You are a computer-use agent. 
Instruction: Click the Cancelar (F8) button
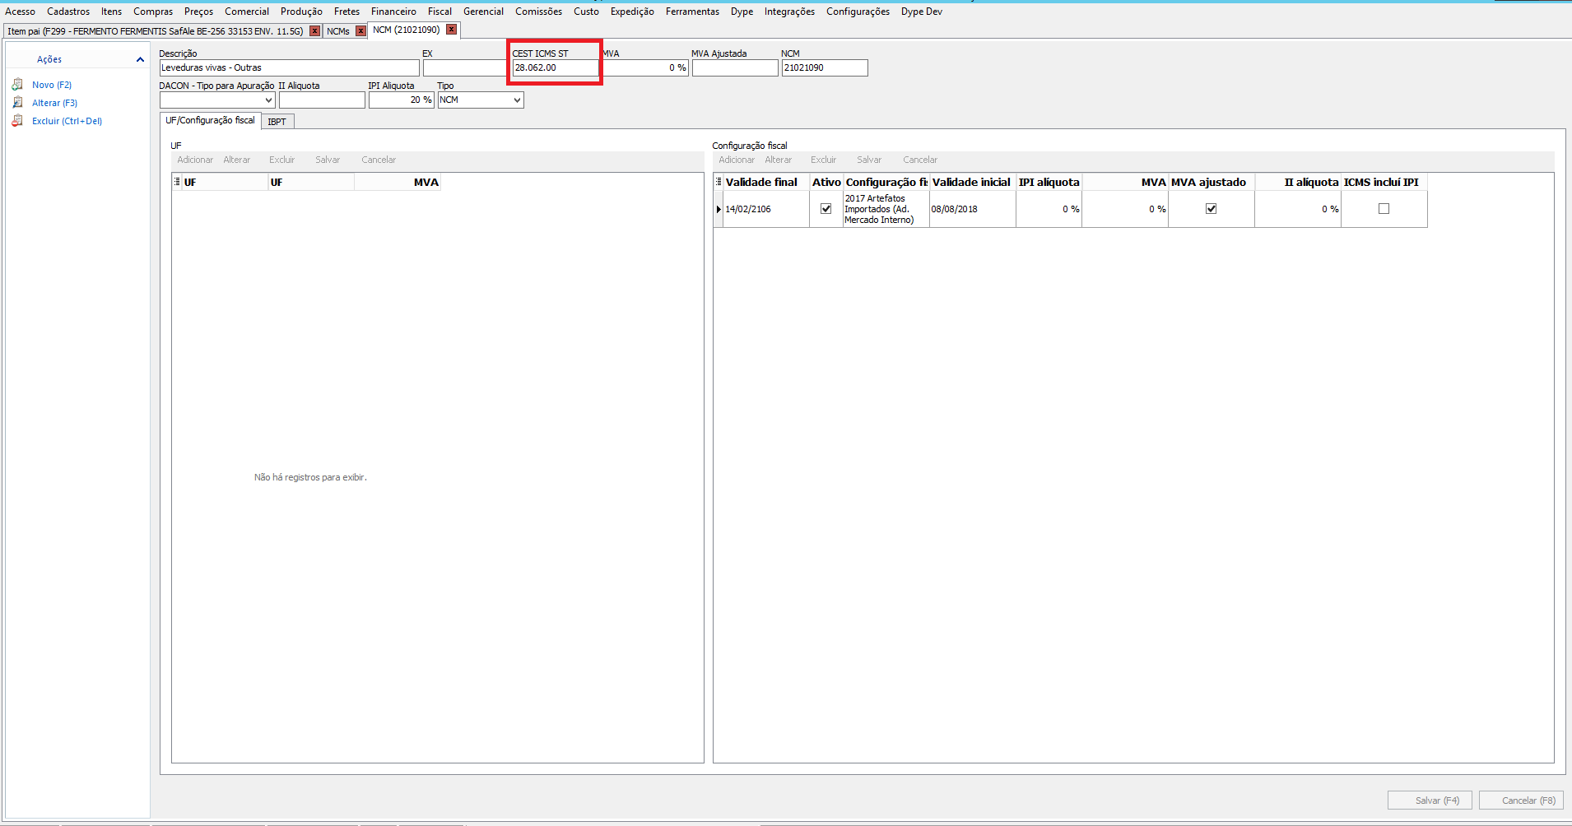click(1521, 800)
